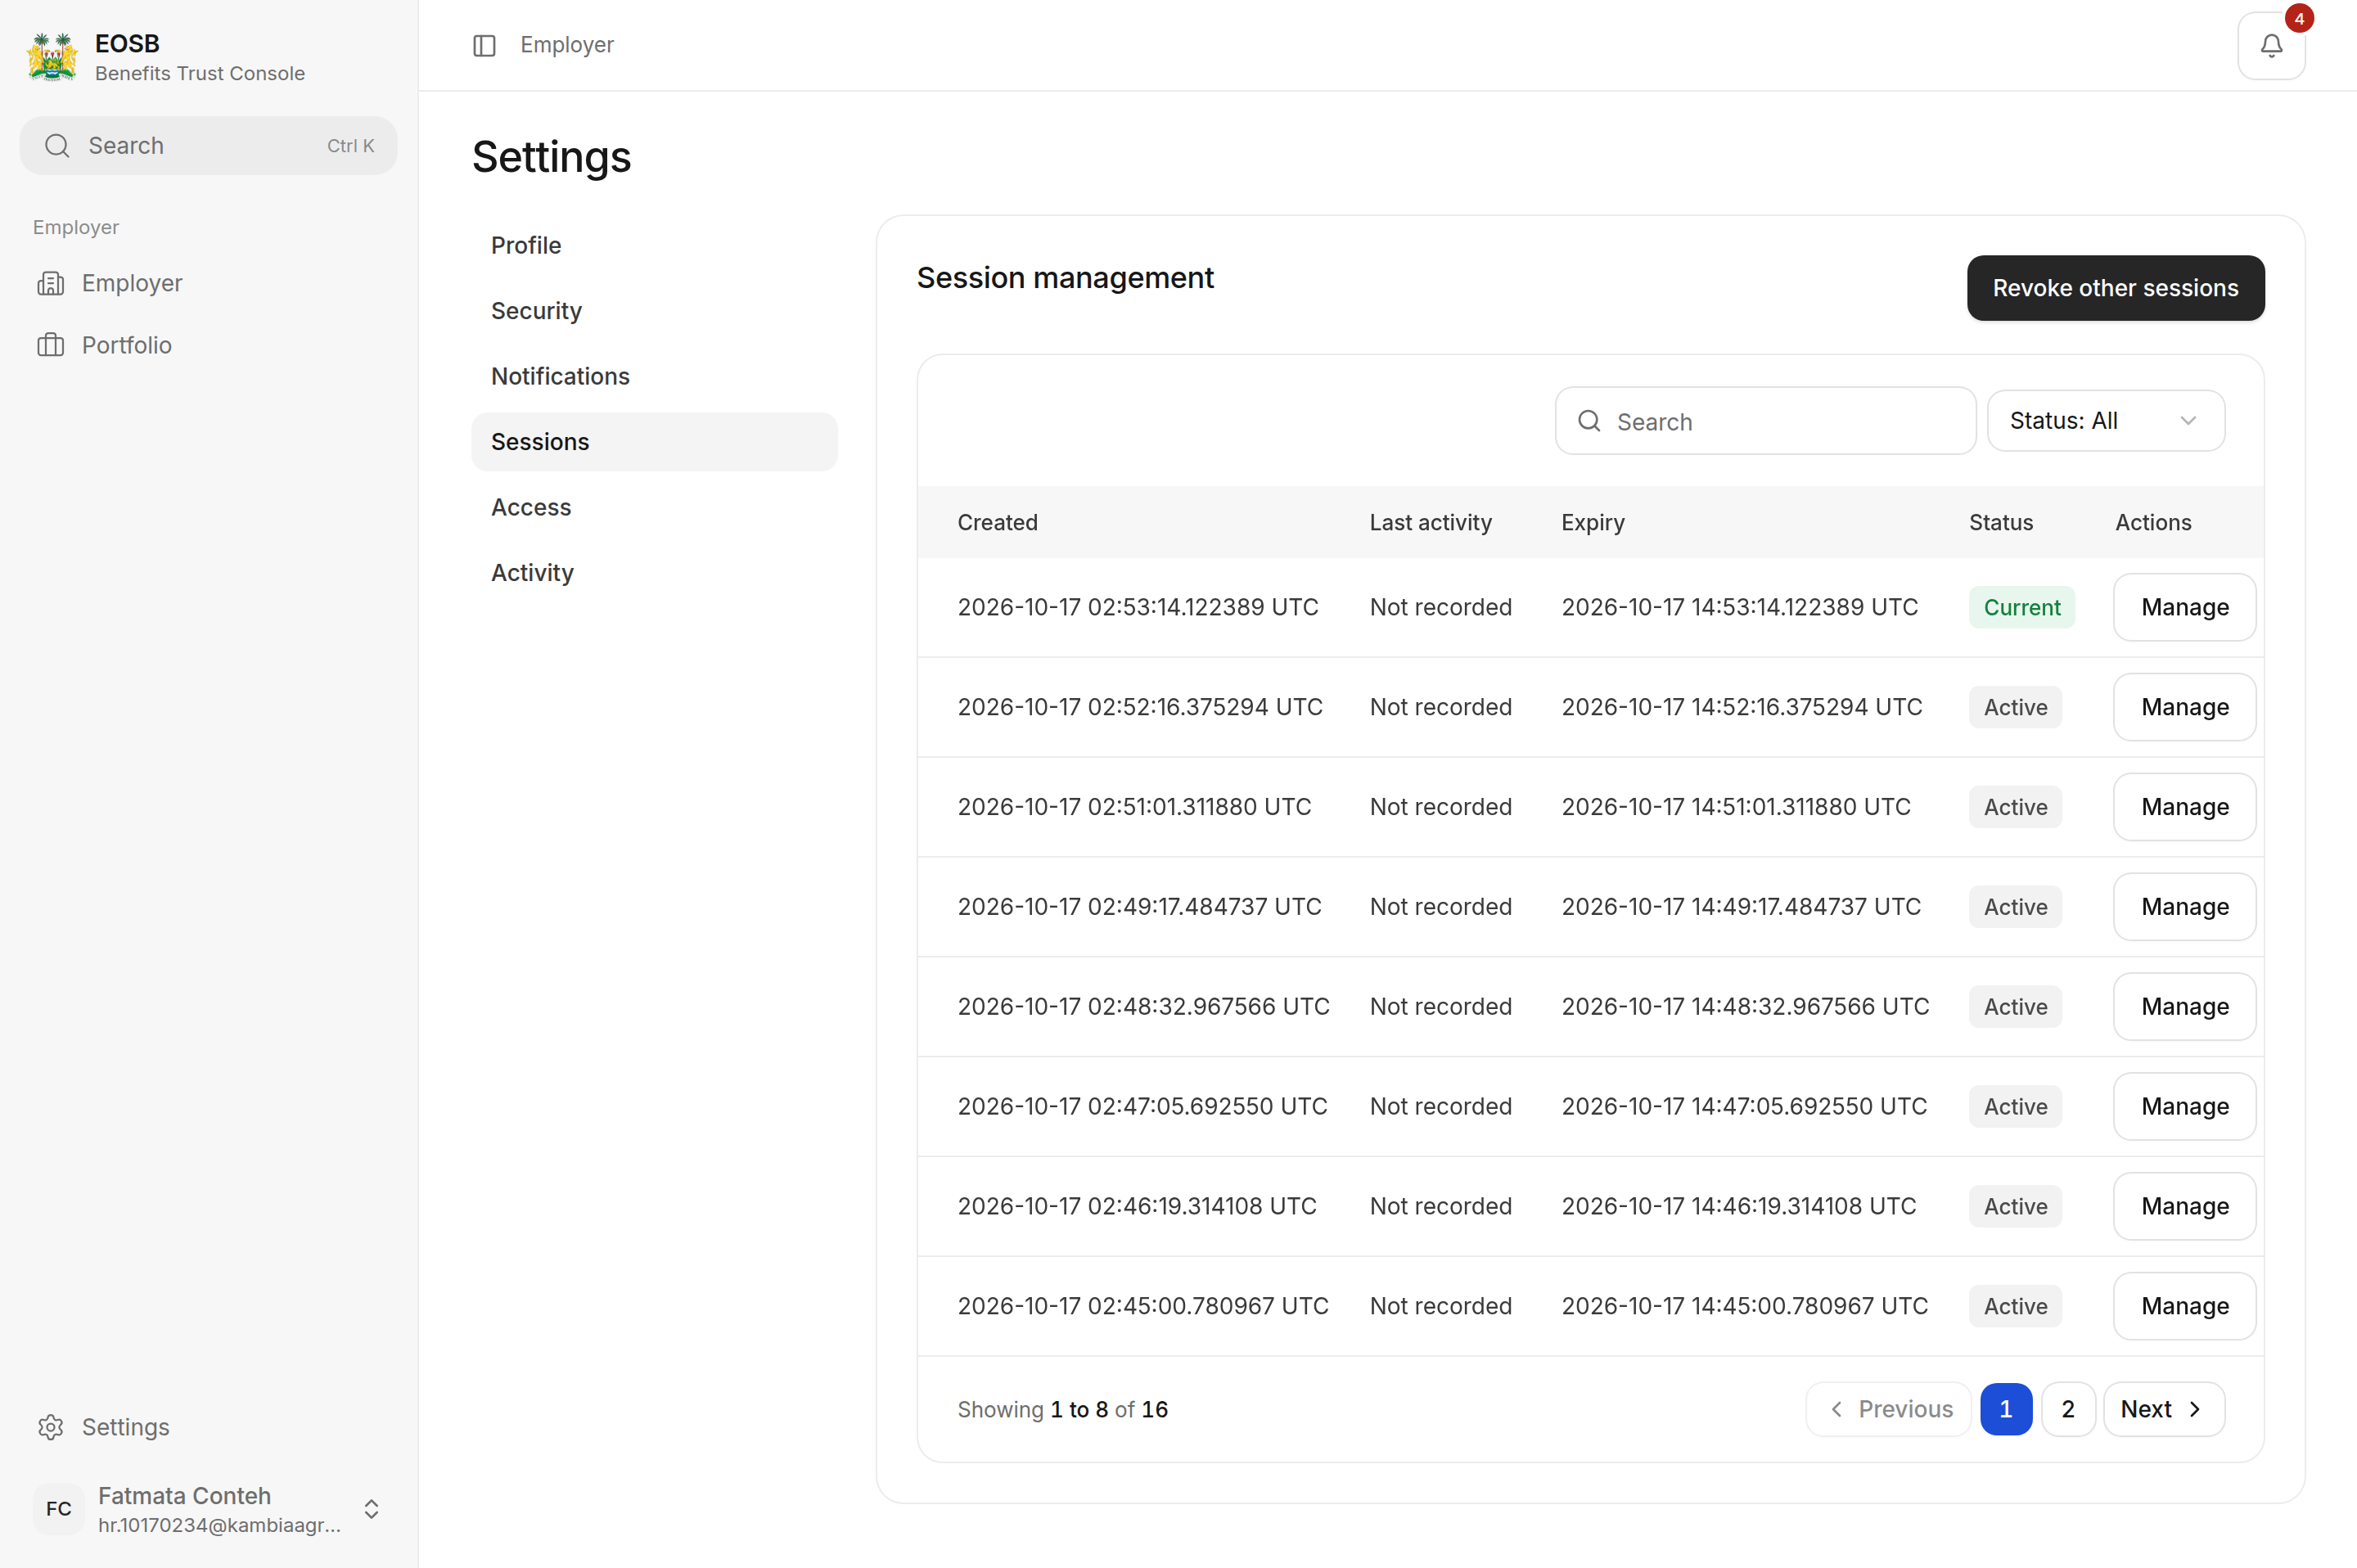Open the Profile settings section
The width and height of the screenshot is (2357, 1568).
pyautogui.click(x=654, y=245)
